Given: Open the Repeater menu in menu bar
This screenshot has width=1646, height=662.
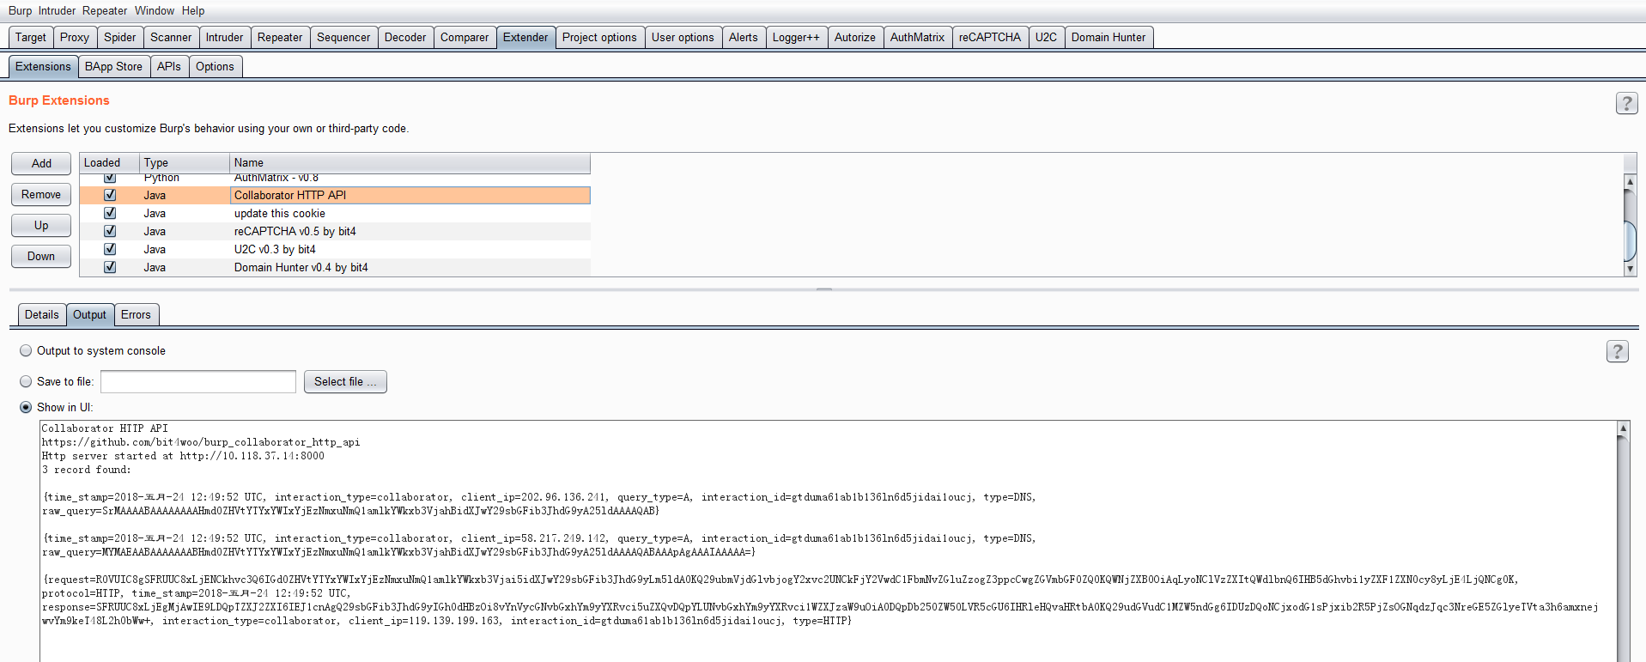Looking at the screenshot, I should [105, 10].
